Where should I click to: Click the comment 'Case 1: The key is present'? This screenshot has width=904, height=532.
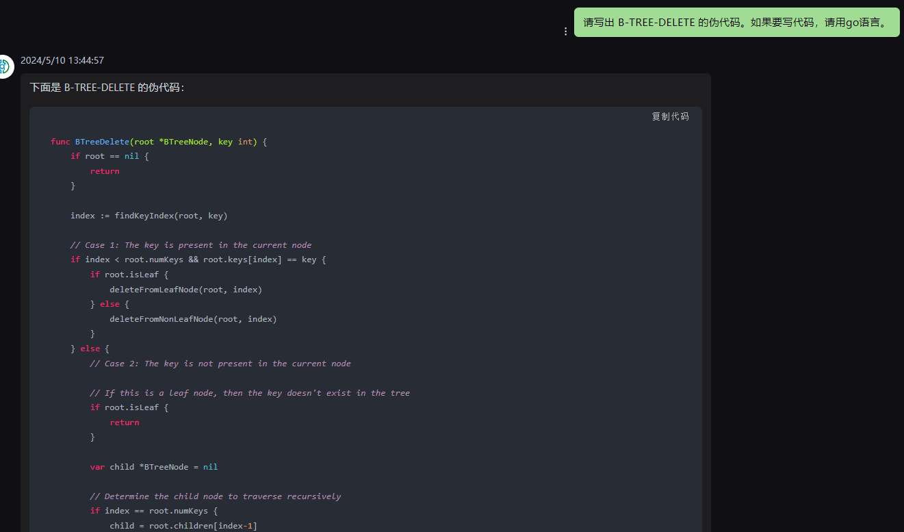point(191,245)
